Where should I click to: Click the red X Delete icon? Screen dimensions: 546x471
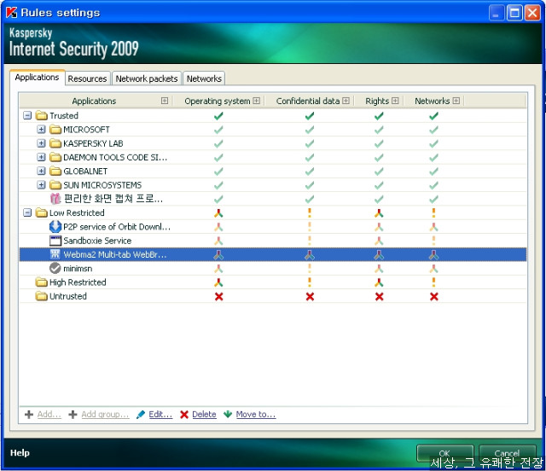click(184, 414)
